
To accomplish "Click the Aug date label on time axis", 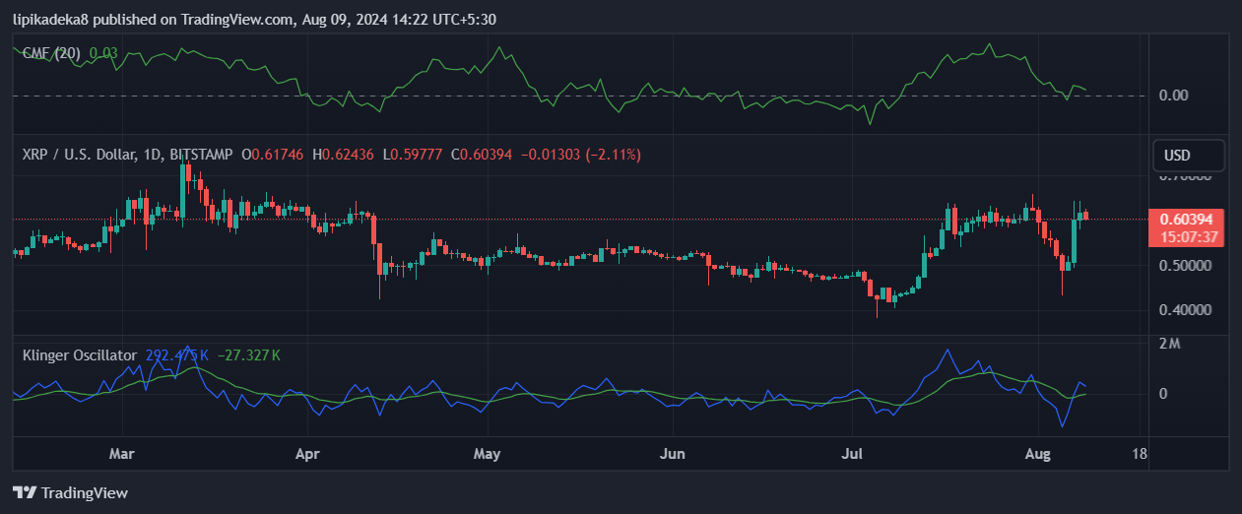I will (x=1037, y=455).
